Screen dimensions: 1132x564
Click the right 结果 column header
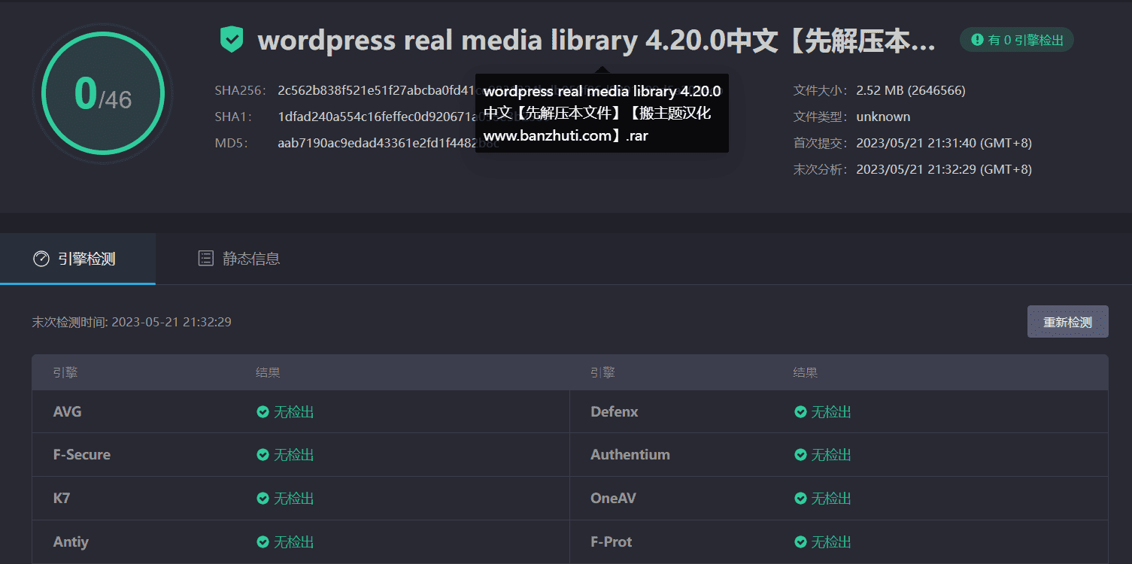[806, 372]
